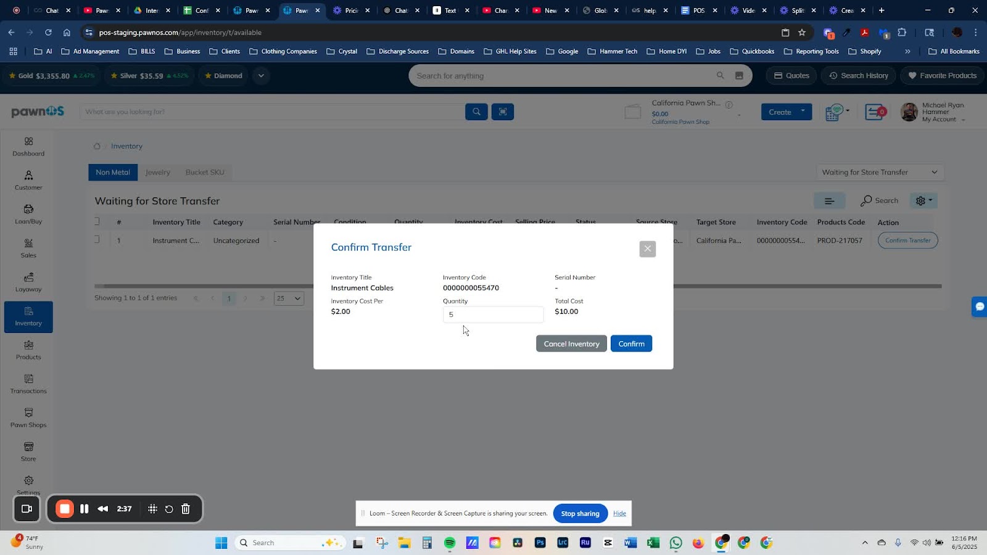Click the Diamond ticker

click(223, 76)
